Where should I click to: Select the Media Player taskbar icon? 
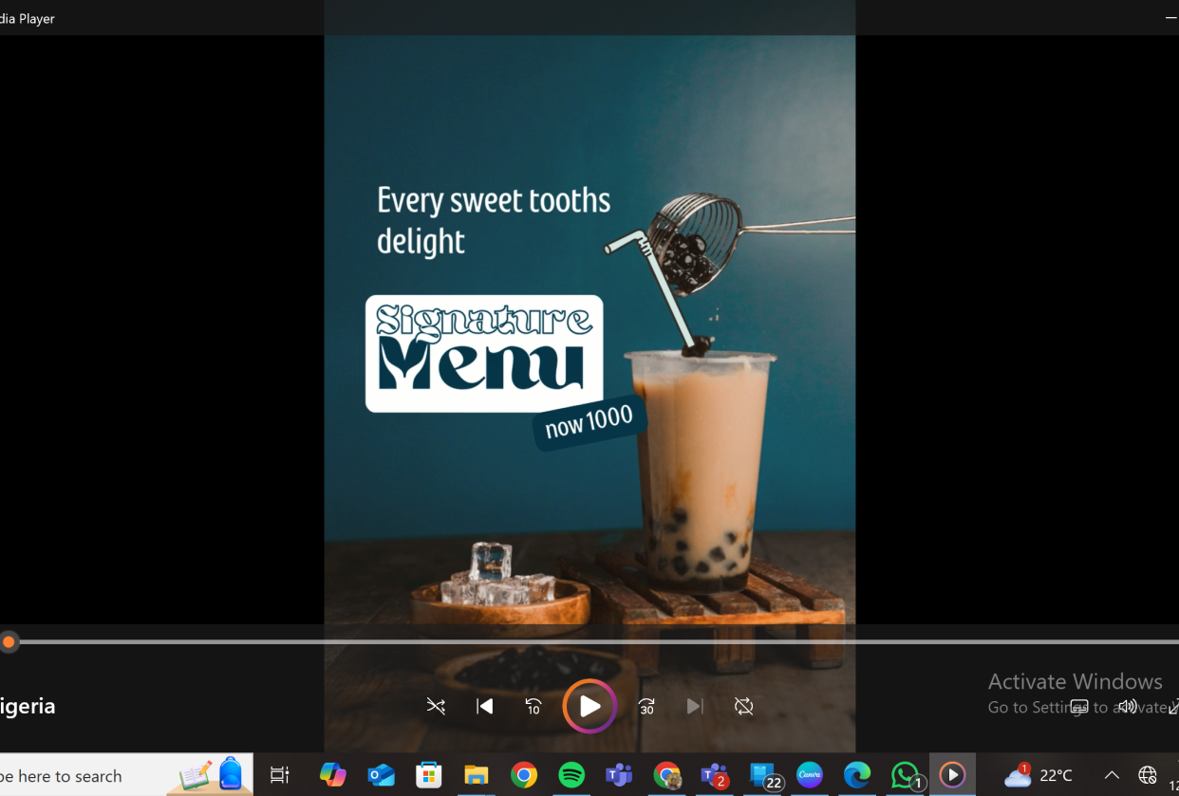click(x=952, y=775)
